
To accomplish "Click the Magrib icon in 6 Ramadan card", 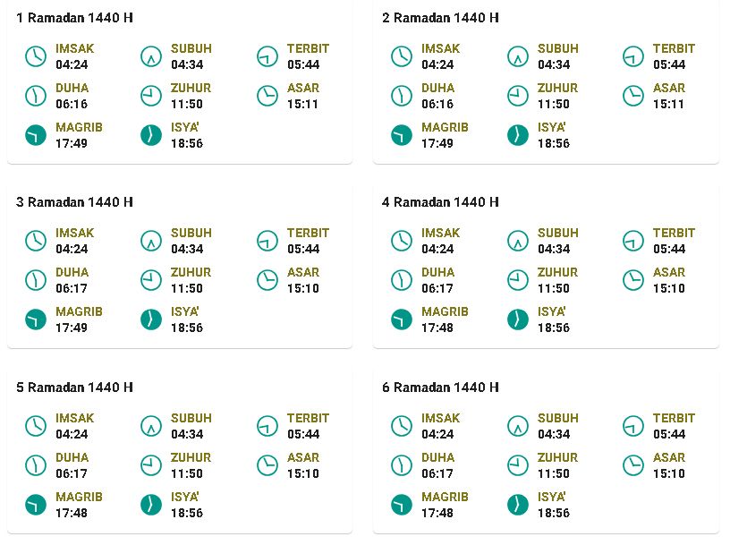I will pyautogui.click(x=402, y=505).
